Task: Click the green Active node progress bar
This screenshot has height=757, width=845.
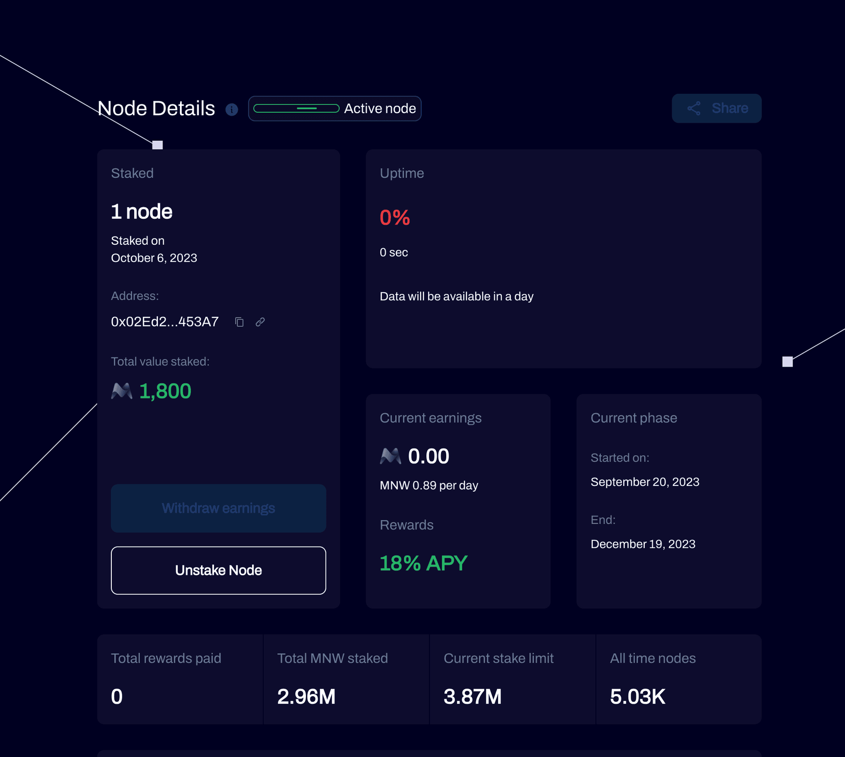Action: (x=296, y=108)
